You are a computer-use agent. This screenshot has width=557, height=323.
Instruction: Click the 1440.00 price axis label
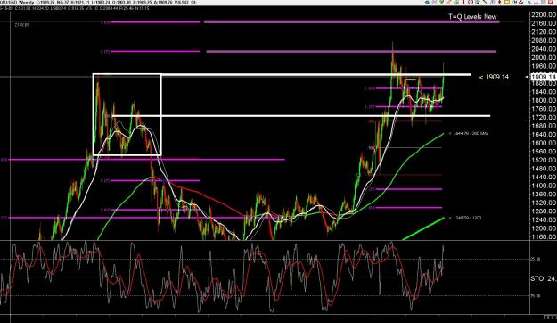pyautogui.click(x=544, y=178)
